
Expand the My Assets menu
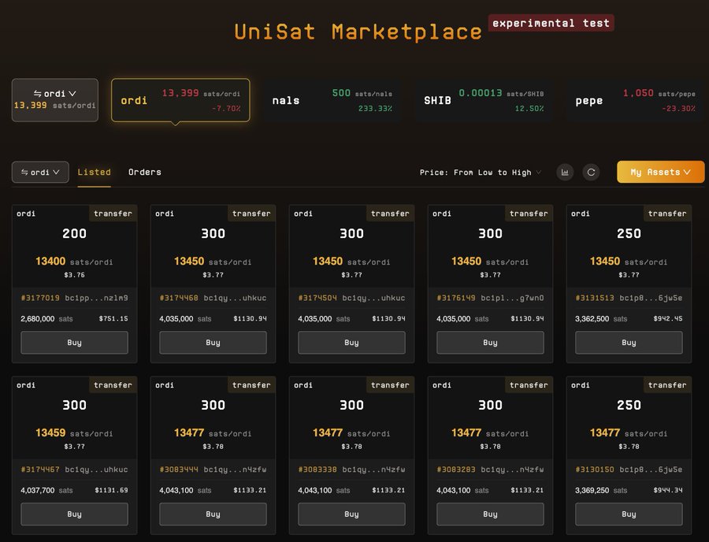(661, 173)
